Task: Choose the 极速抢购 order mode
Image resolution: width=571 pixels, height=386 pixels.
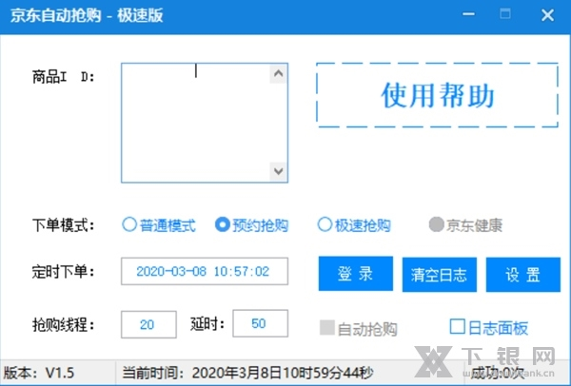Action: tap(354, 225)
